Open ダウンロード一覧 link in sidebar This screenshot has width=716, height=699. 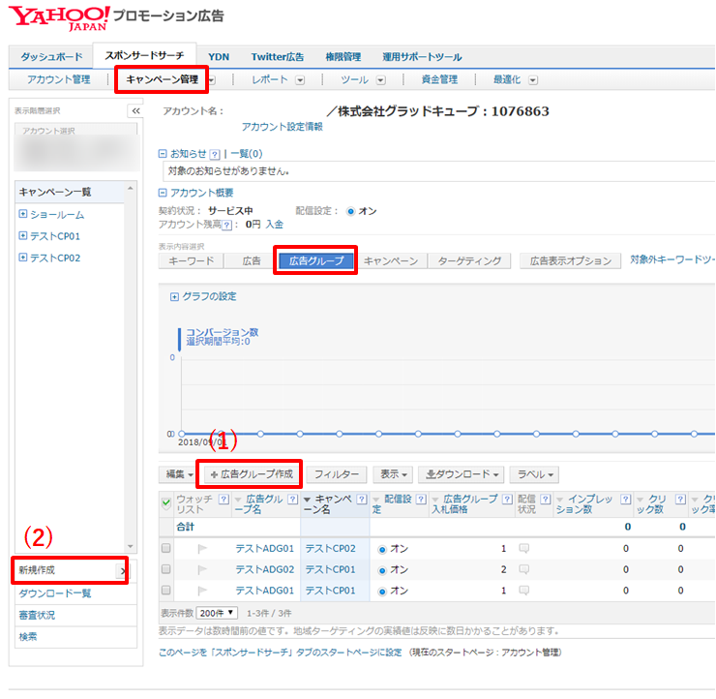point(55,593)
